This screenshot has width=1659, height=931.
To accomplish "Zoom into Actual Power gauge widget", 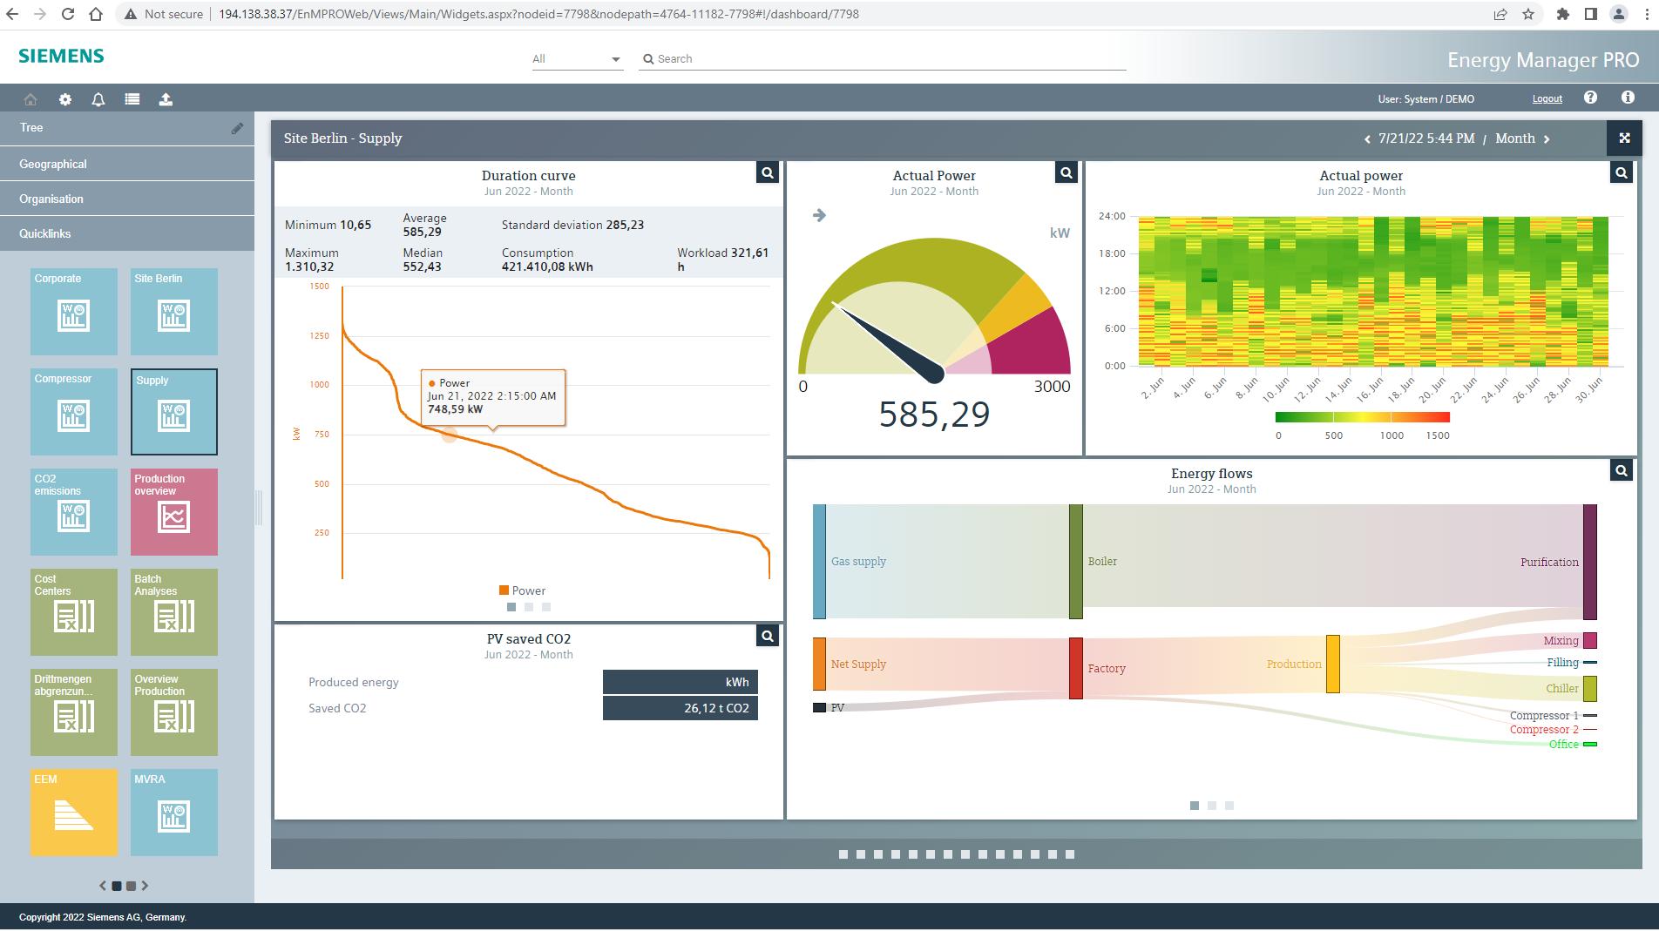I will [1066, 172].
